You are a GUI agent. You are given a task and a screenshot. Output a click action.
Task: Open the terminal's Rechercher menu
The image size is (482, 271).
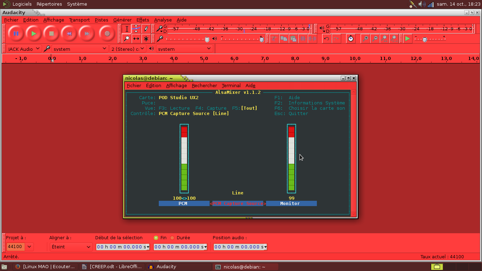coord(205,86)
